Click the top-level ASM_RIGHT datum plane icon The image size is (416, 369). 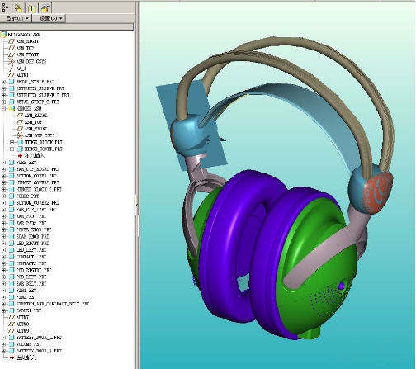point(12,41)
